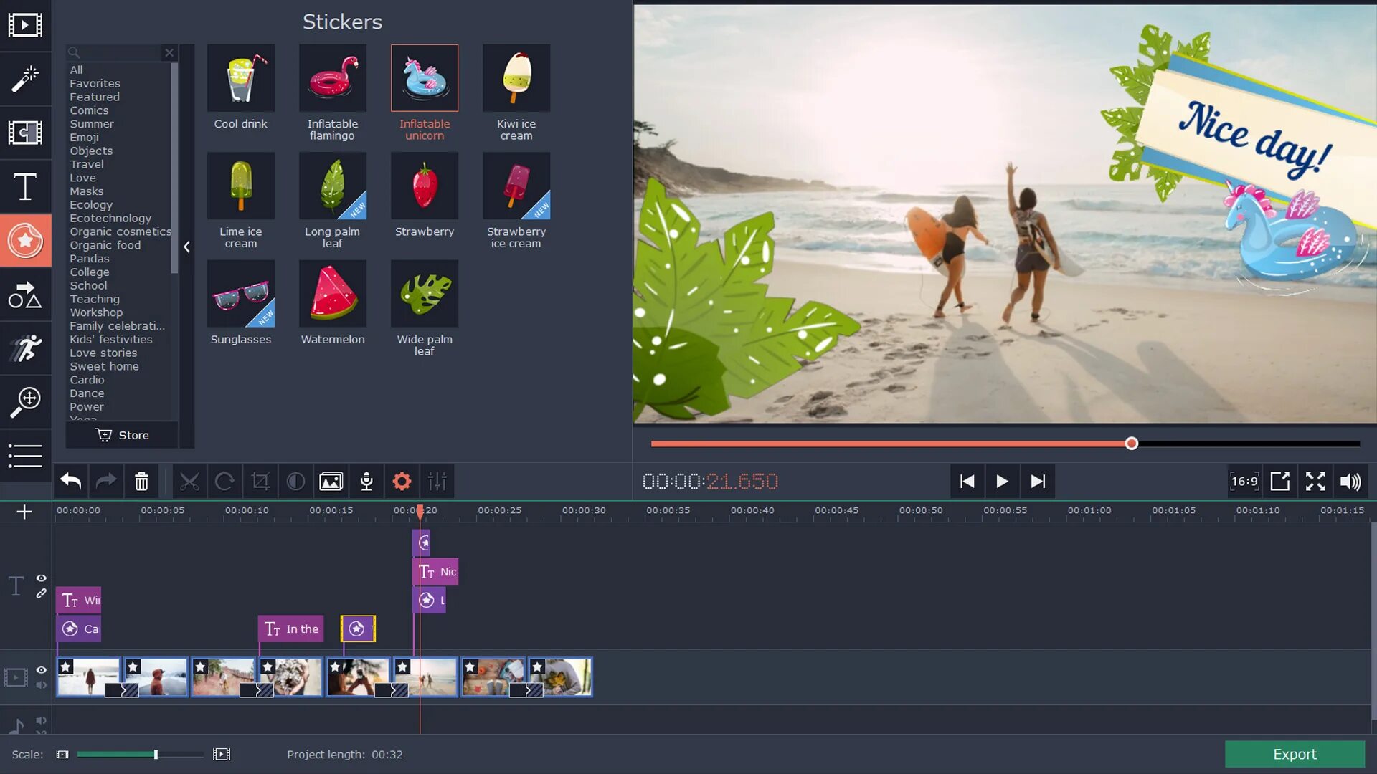Viewport: 1377px width, 774px height.
Task: Click the audio record microphone icon
Action: [366, 482]
